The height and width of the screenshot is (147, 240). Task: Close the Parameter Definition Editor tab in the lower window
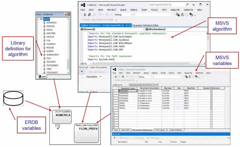(157, 85)
